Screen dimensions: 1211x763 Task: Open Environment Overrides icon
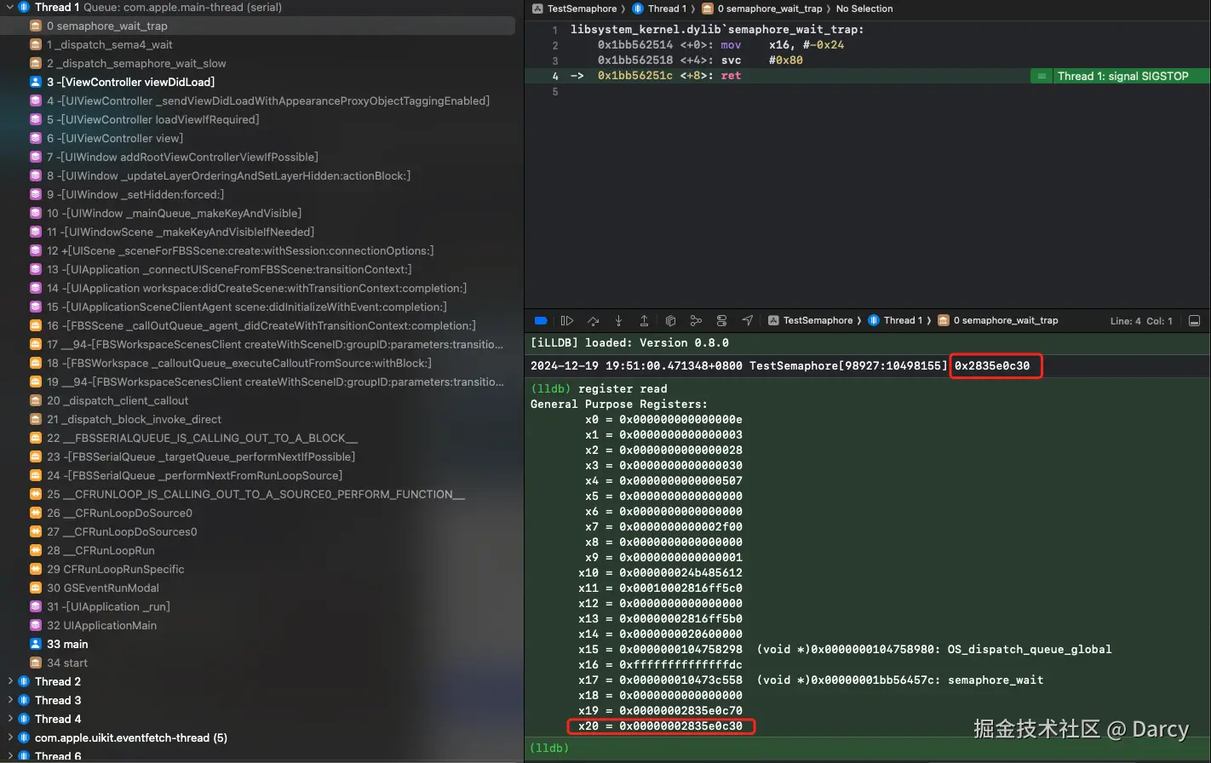coord(722,321)
